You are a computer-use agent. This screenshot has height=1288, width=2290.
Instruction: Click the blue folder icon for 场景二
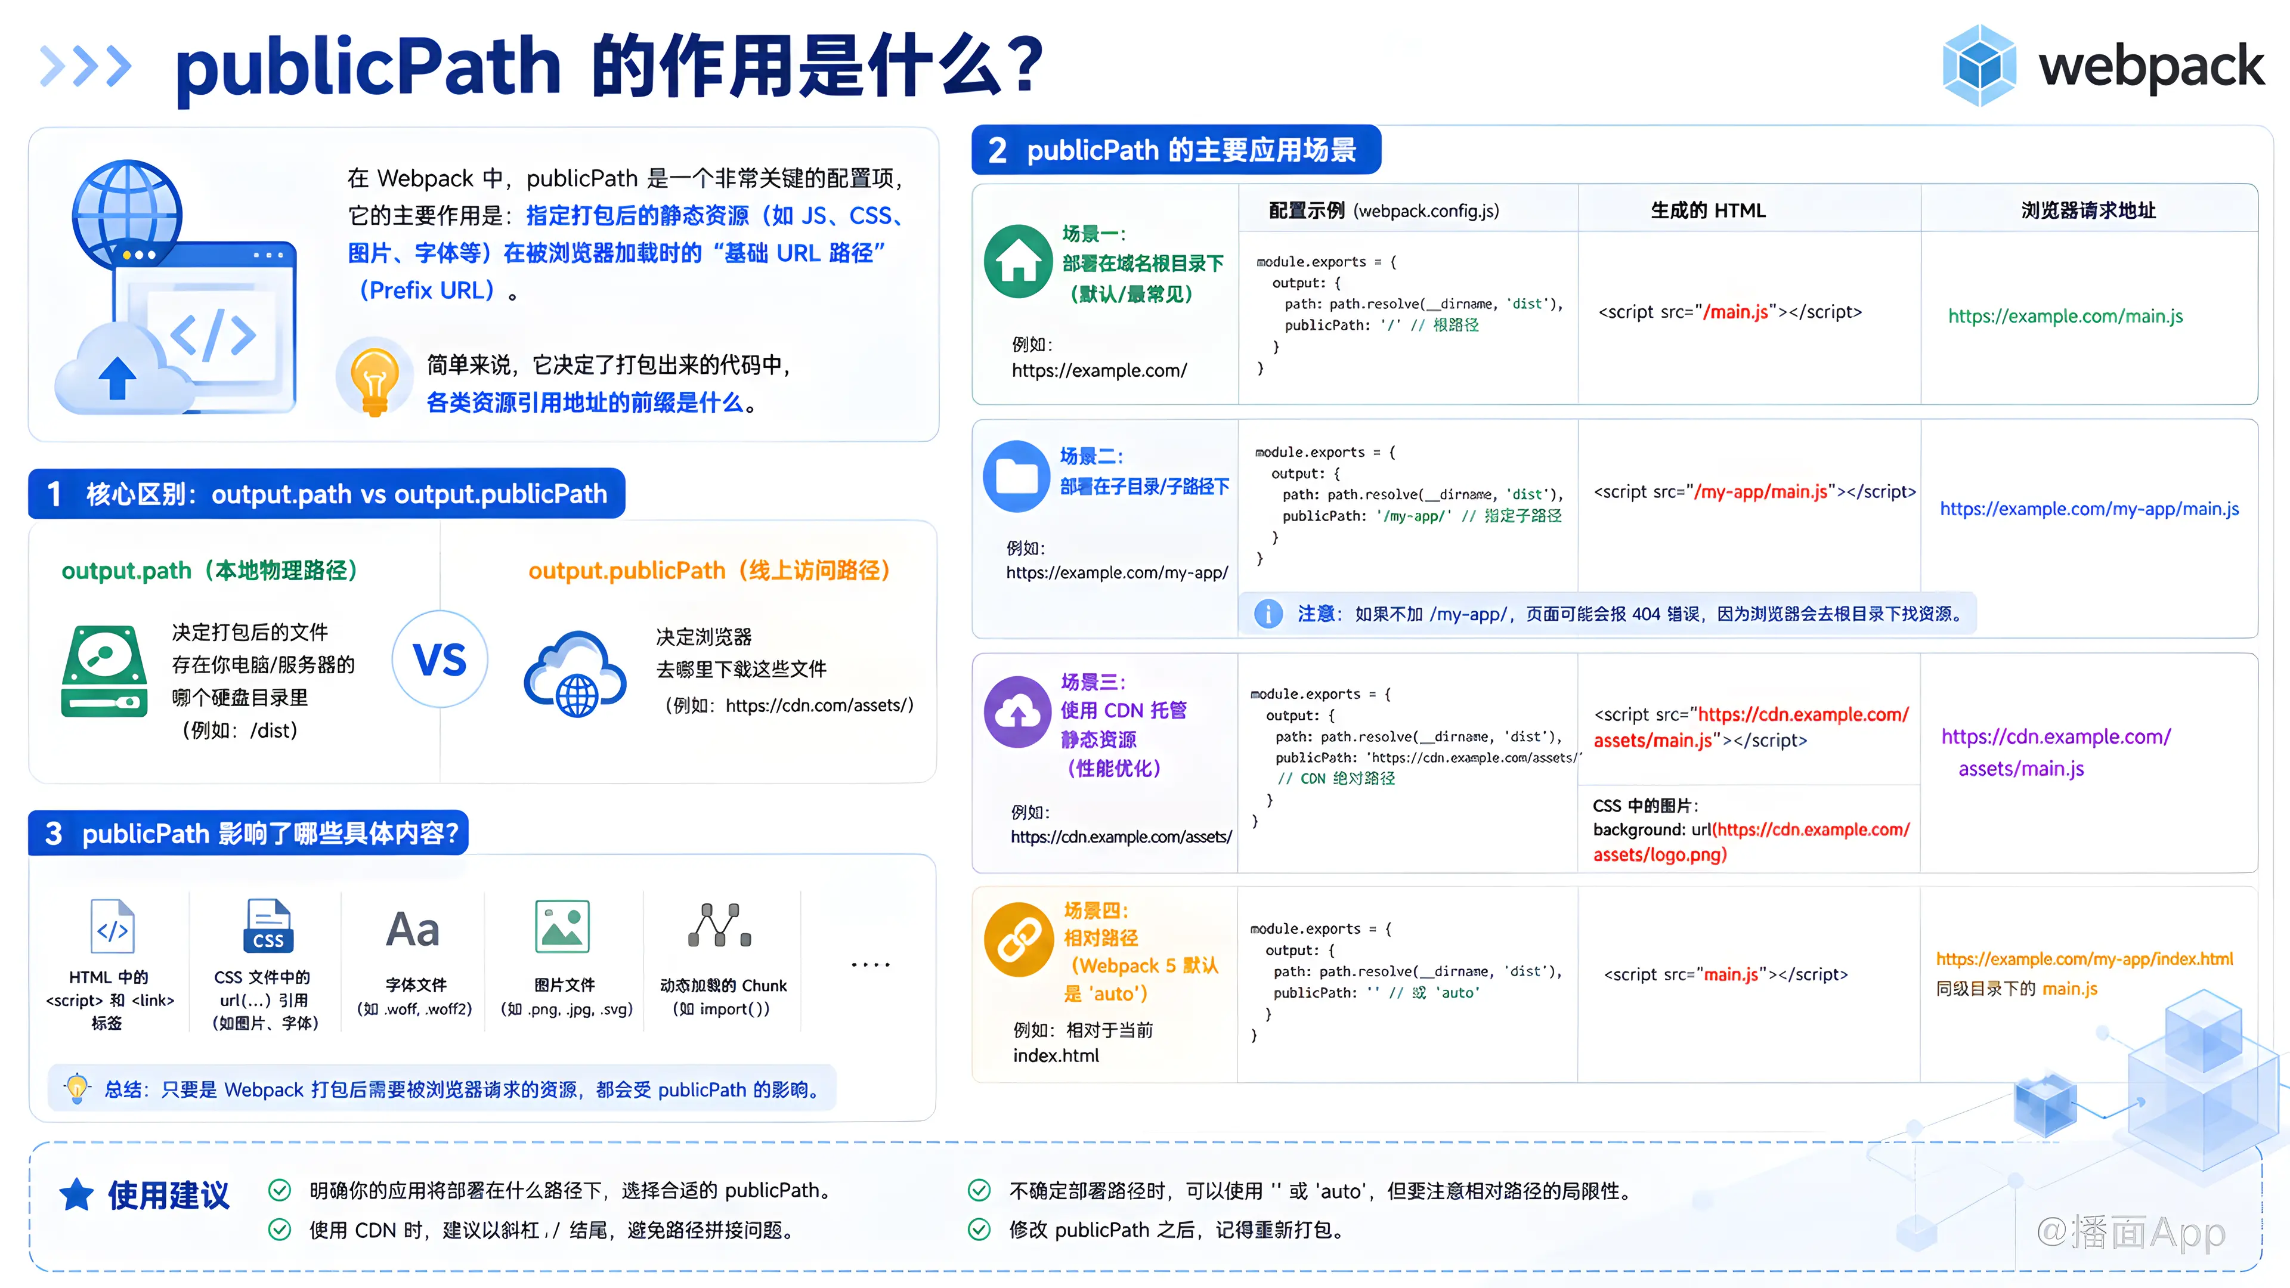[1016, 476]
